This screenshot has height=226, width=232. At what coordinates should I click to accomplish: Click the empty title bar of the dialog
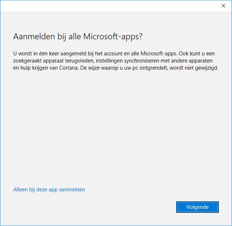[x=107, y=5]
